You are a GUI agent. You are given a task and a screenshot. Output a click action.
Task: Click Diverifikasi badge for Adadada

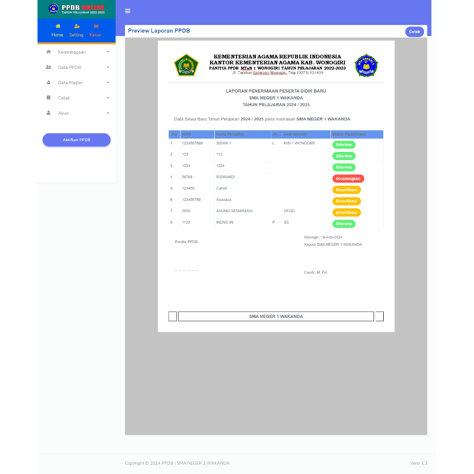[x=346, y=201]
